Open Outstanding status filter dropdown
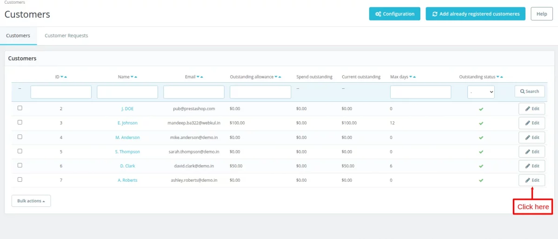558x239 pixels. point(481,92)
